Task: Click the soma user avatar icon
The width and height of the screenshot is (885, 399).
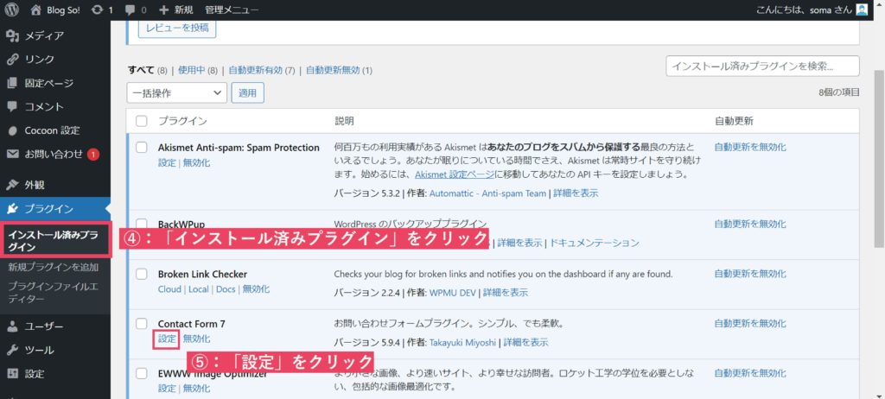Action: [862, 10]
